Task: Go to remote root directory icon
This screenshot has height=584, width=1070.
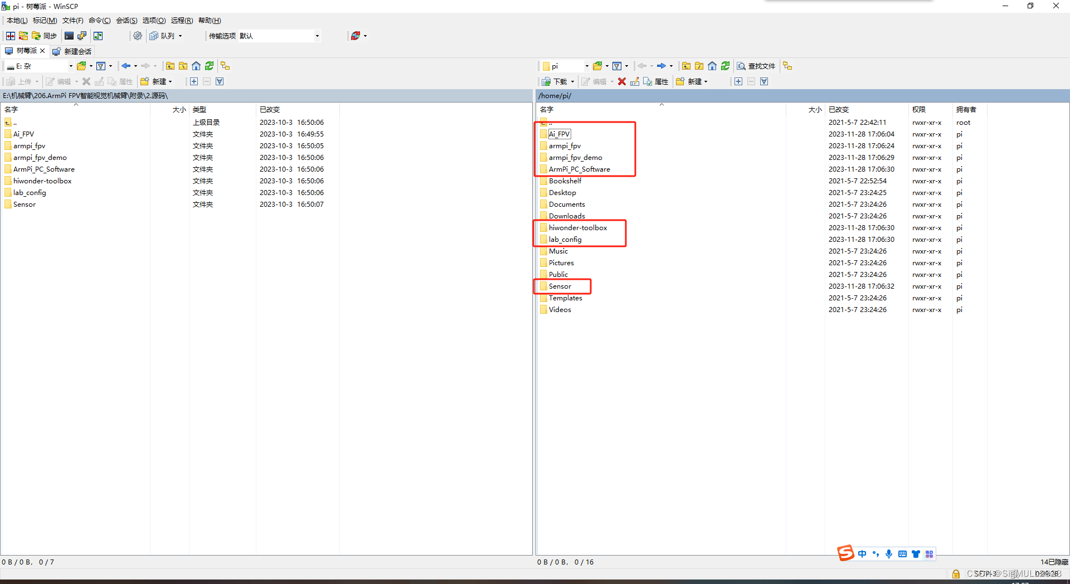Action: [x=699, y=66]
